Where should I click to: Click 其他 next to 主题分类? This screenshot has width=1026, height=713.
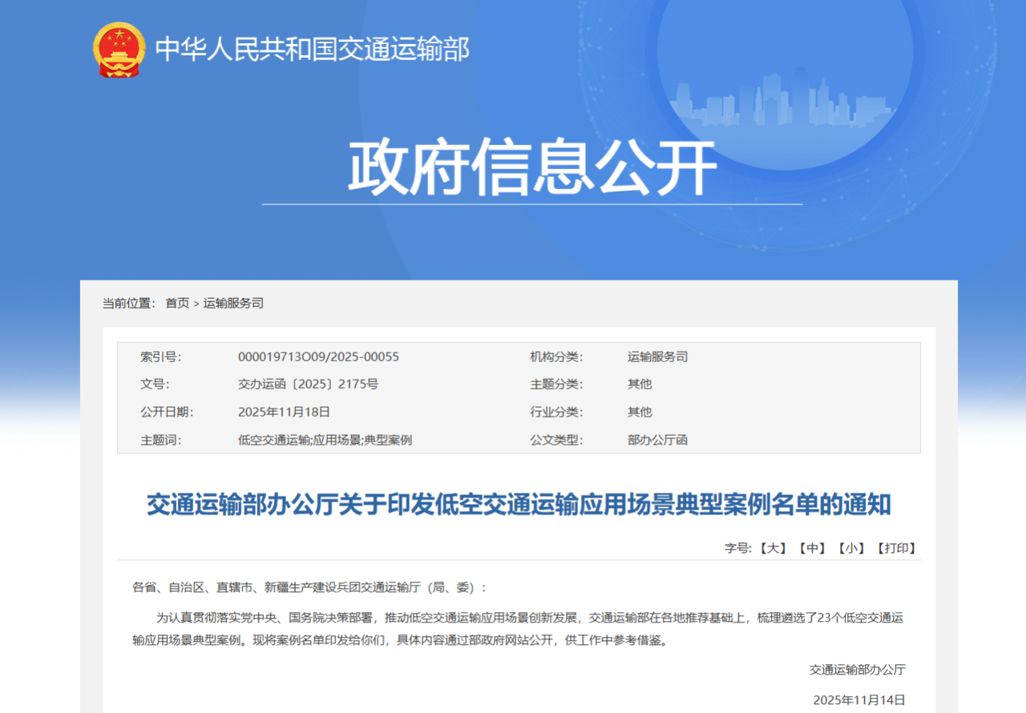[x=640, y=384]
